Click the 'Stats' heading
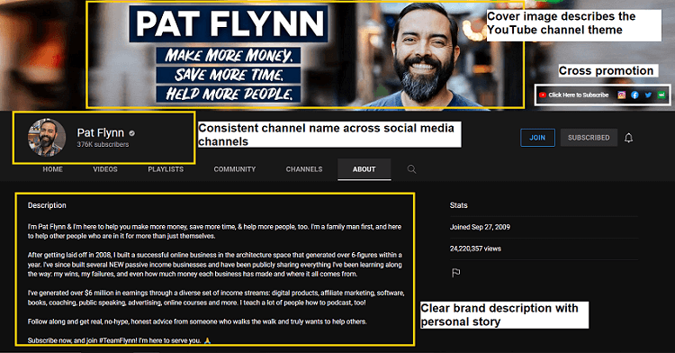This screenshot has width=675, height=353. click(458, 205)
